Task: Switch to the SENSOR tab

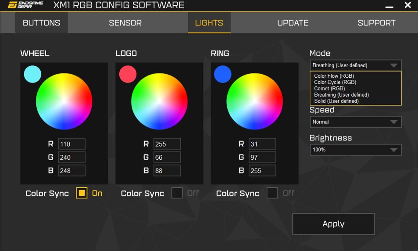Action: pyautogui.click(x=125, y=23)
